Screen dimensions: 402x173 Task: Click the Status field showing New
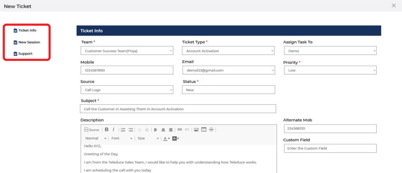click(x=228, y=90)
